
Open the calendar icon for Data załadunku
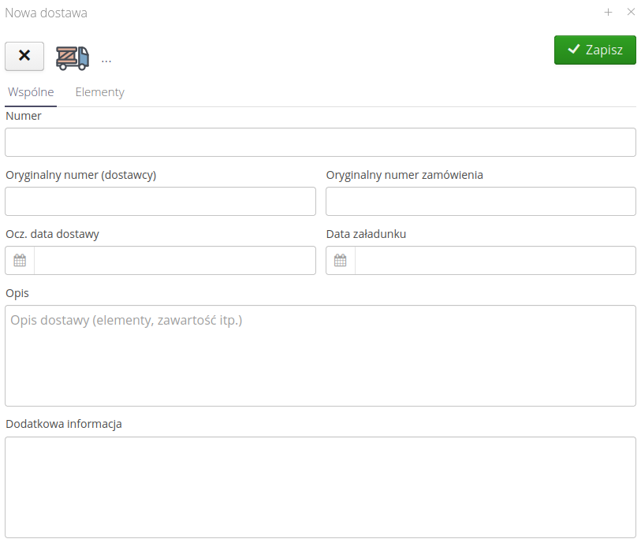pos(341,261)
